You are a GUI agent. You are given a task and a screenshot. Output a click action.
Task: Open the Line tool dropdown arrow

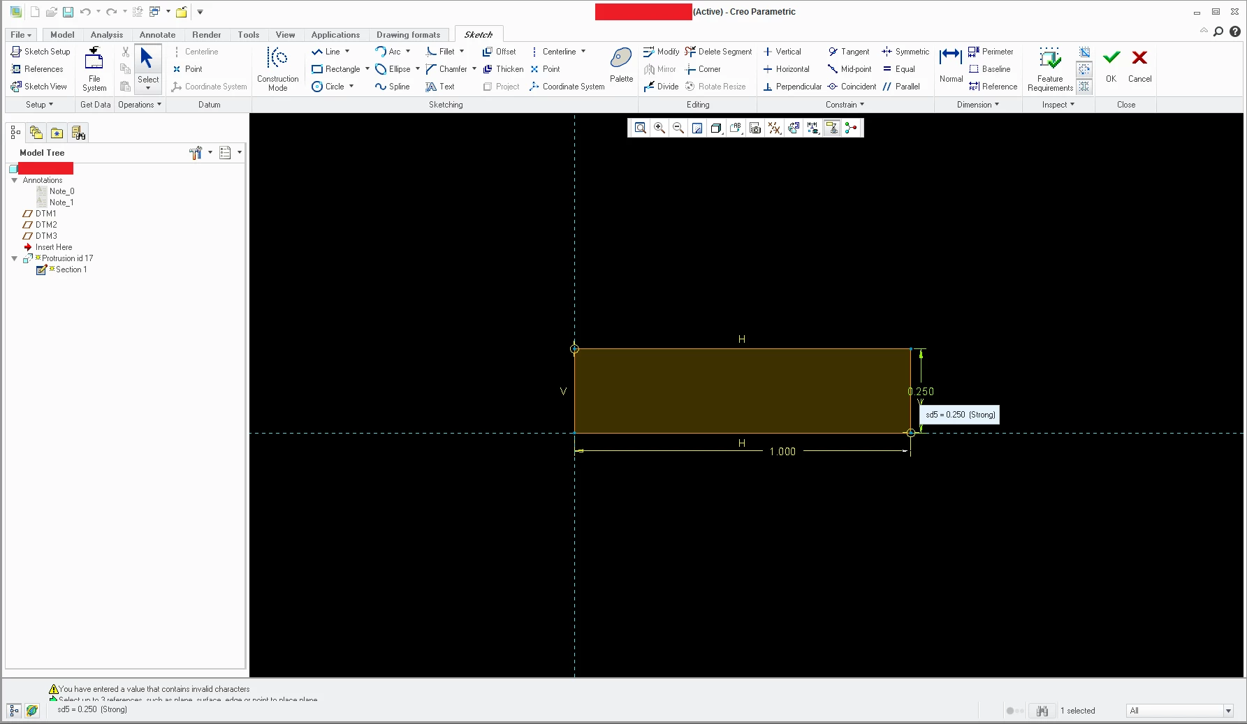tap(347, 51)
